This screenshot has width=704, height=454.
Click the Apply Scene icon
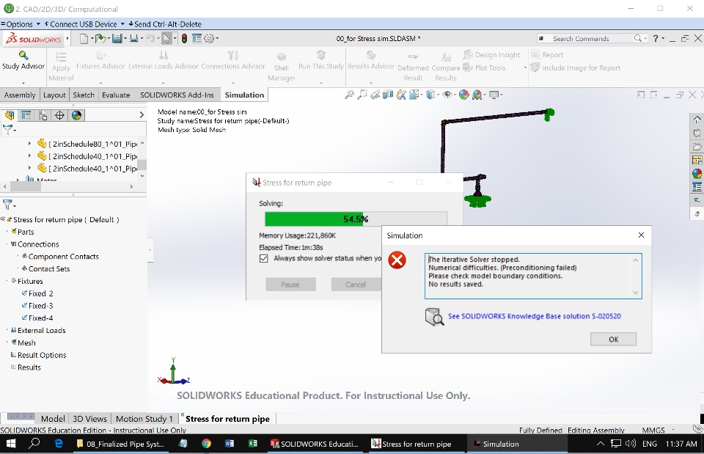click(x=477, y=95)
